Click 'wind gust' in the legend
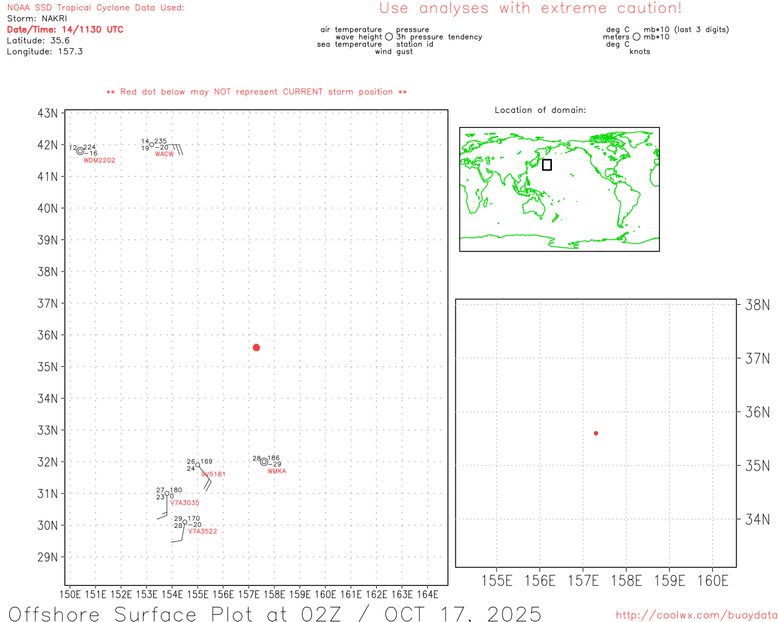 tap(394, 52)
